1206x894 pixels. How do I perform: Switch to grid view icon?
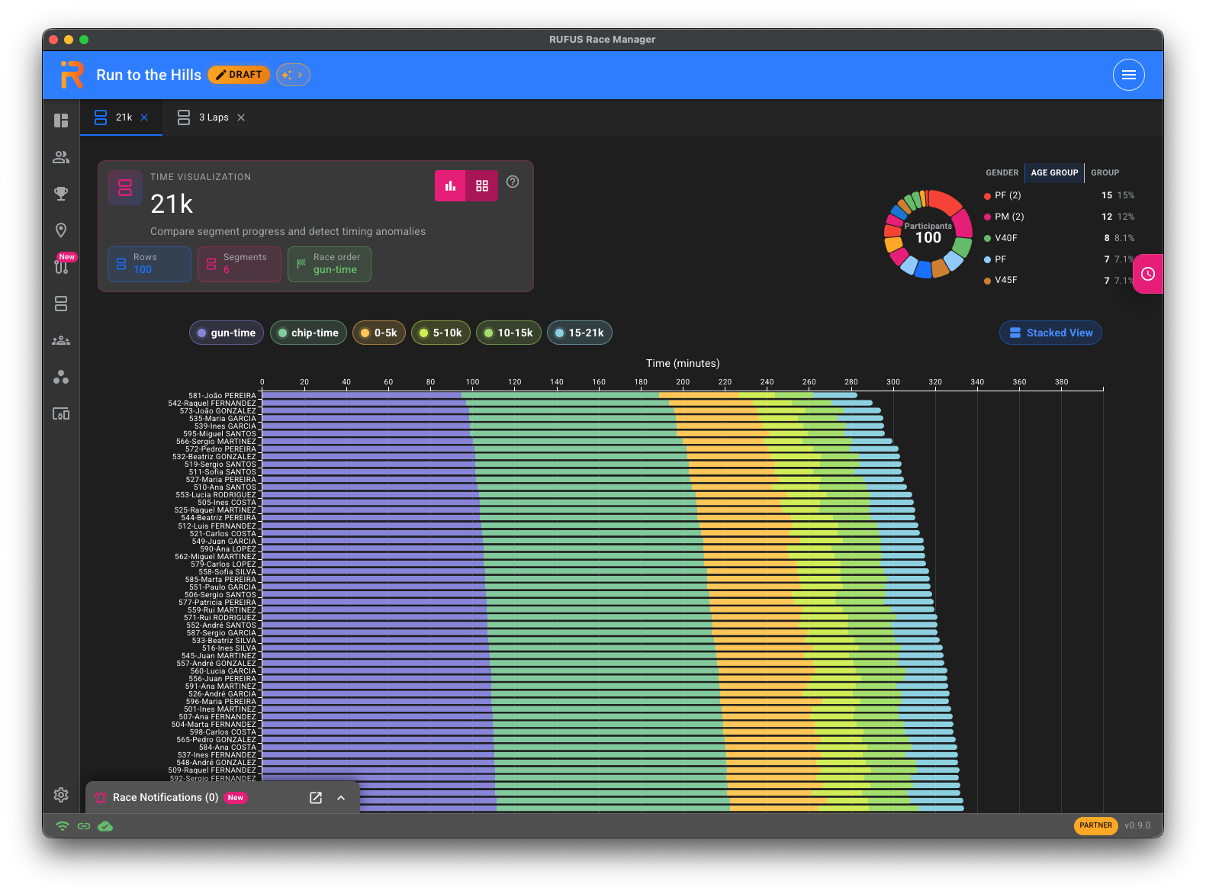pyautogui.click(x=482, y=185)
